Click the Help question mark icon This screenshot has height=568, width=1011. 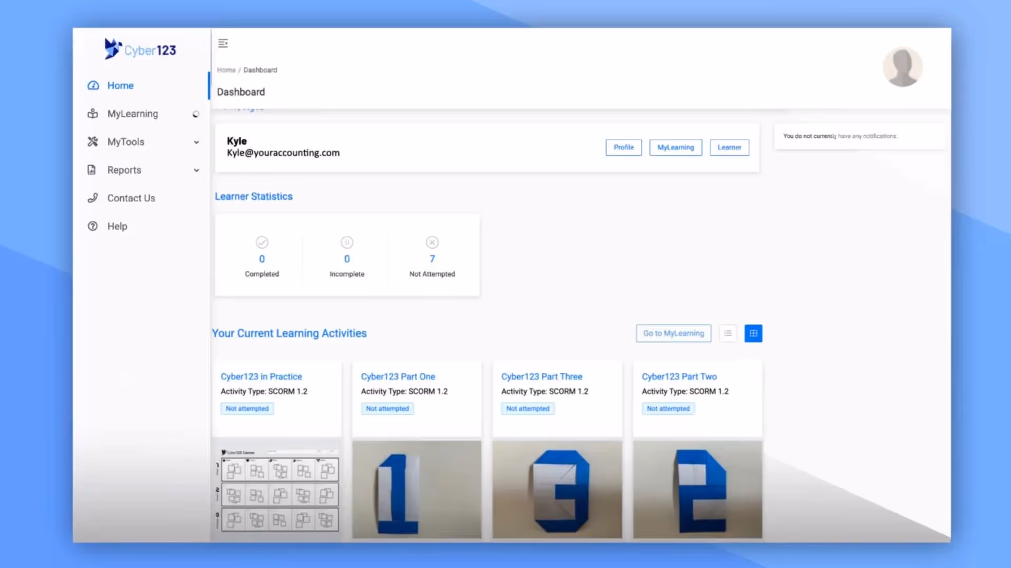tap(93, 226)
